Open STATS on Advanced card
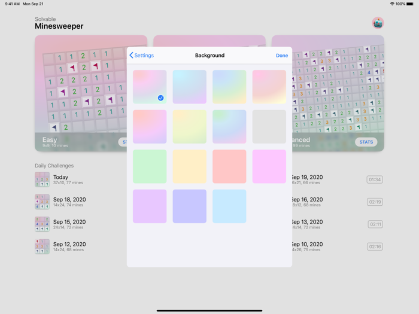The width and height of the screenshot is (419, 314). coord(366,142)
